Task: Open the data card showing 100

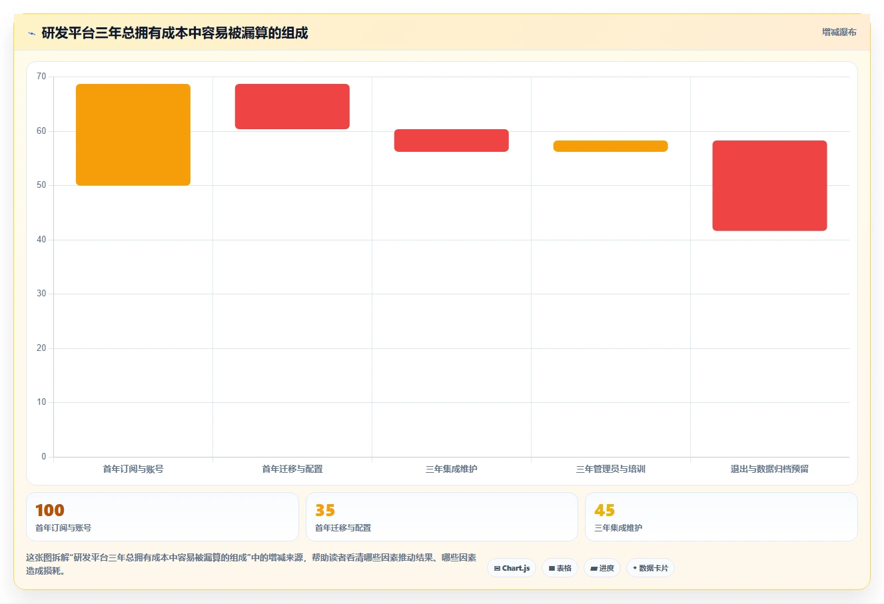Action: [163, 517]
